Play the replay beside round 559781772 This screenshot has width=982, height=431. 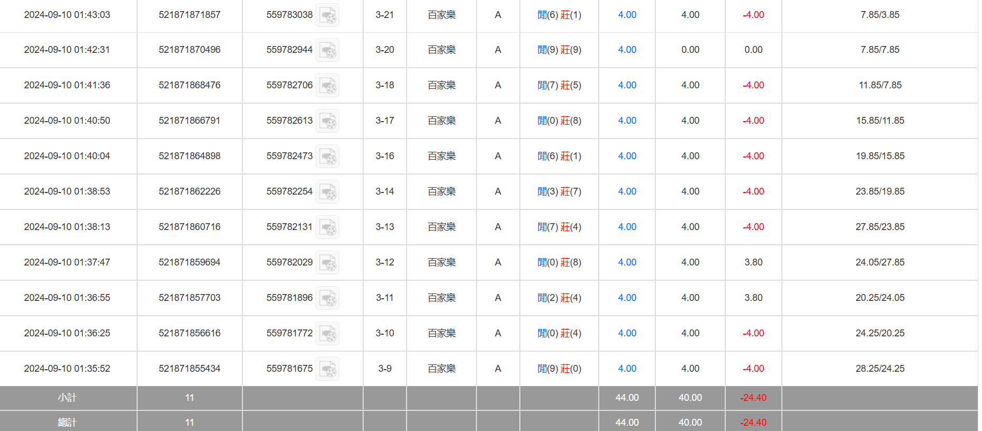[328, 334]
